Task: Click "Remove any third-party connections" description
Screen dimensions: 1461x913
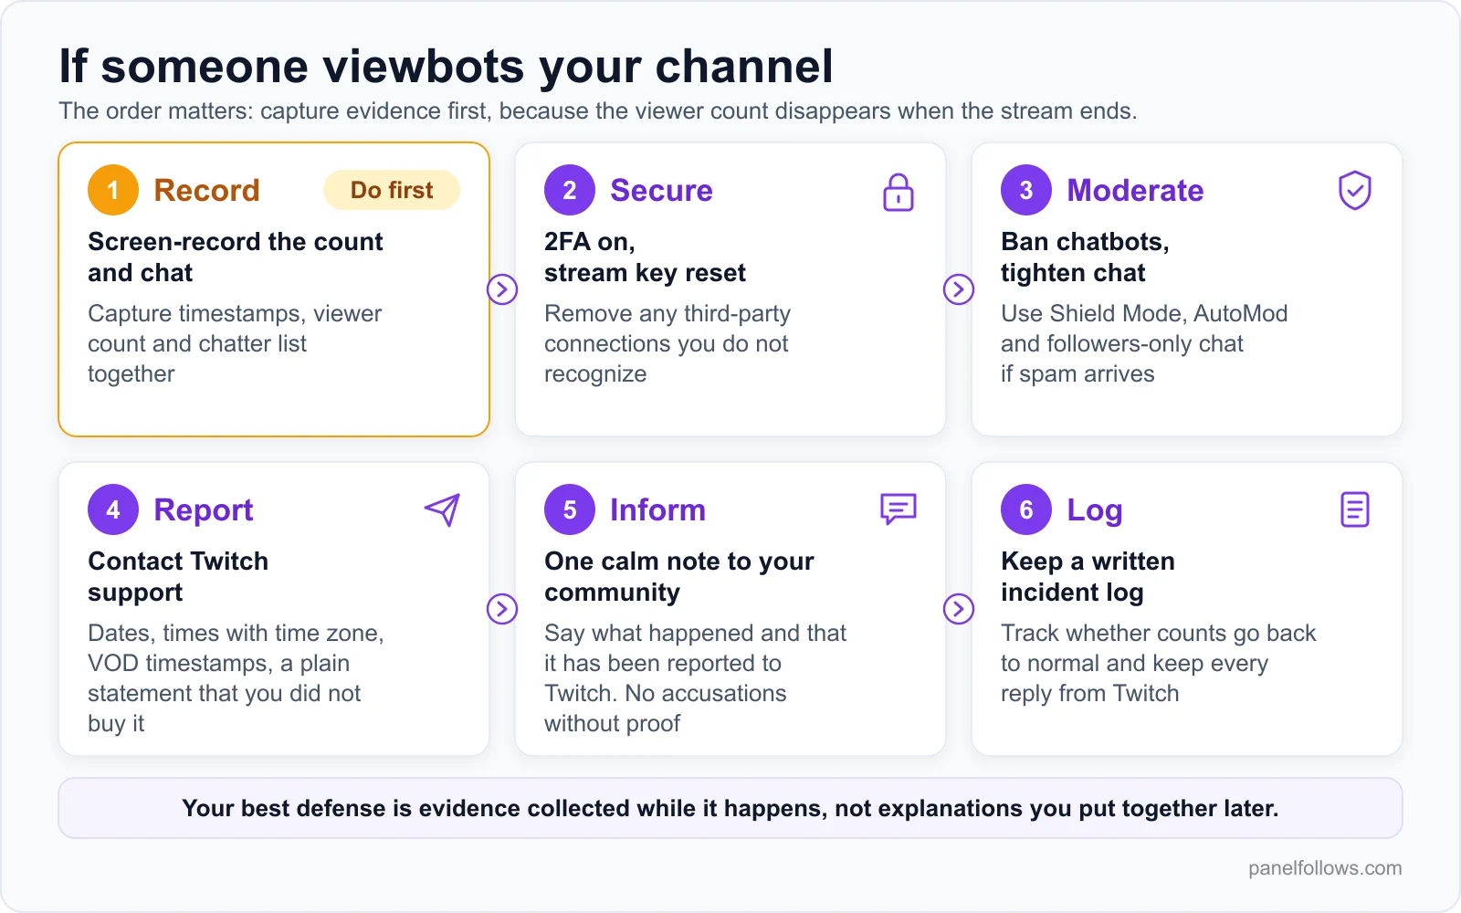Action: (667, 344)
